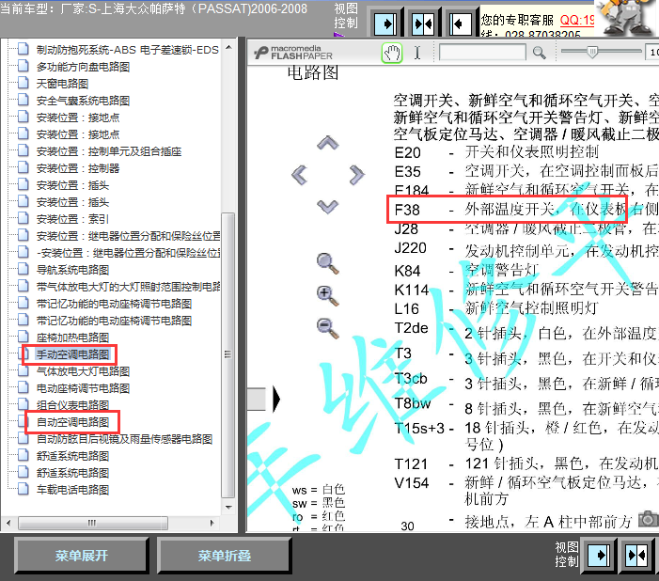The width and height of the screenshot is (659, 581).
Task: Click the E35 空调开关 row
Action: [x=526, y=171]
